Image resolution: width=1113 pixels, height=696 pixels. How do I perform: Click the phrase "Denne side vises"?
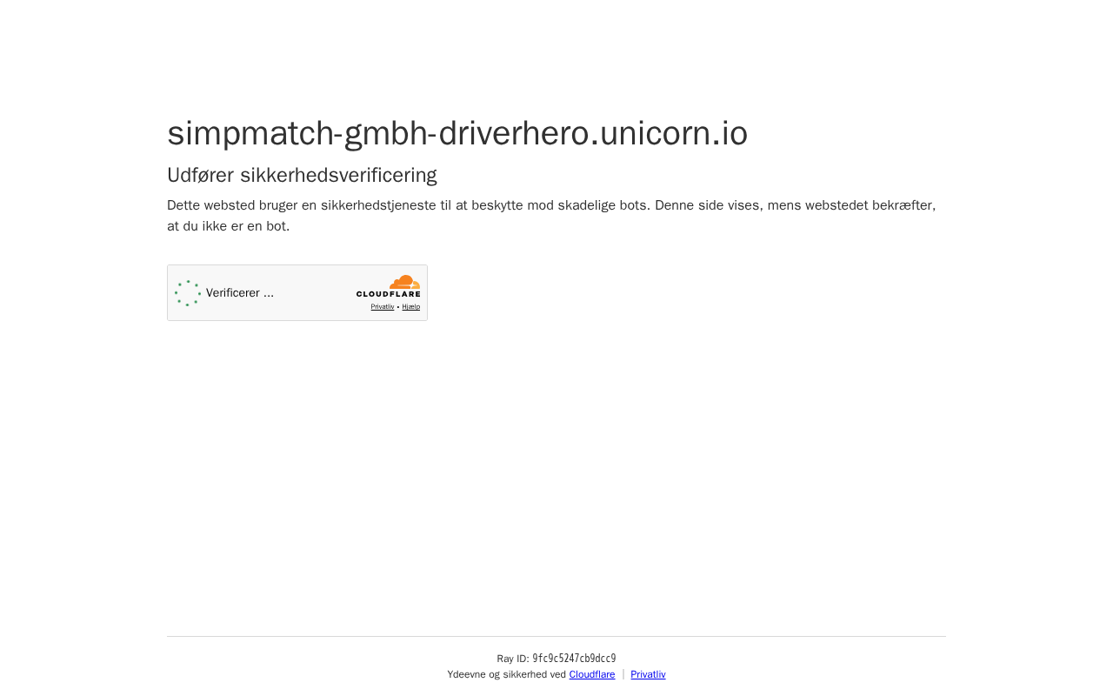(x=709, y=205)
